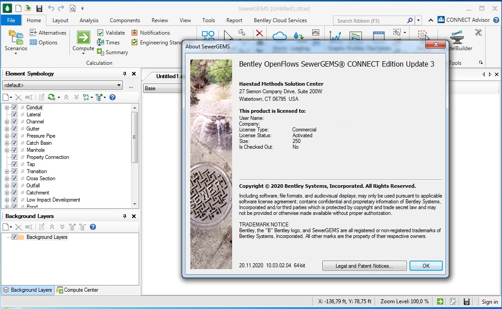Click OK in the About SewerGEMS dialog
The image size is (502, 309).
tap(426, 265)
